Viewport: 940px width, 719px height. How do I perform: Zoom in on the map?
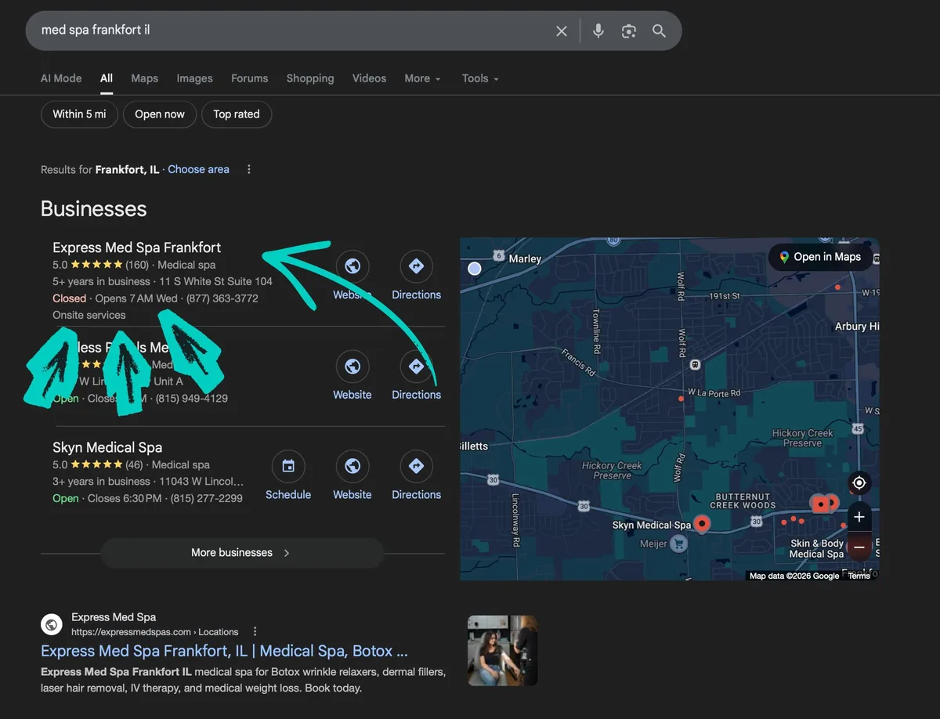pos(859,517)
